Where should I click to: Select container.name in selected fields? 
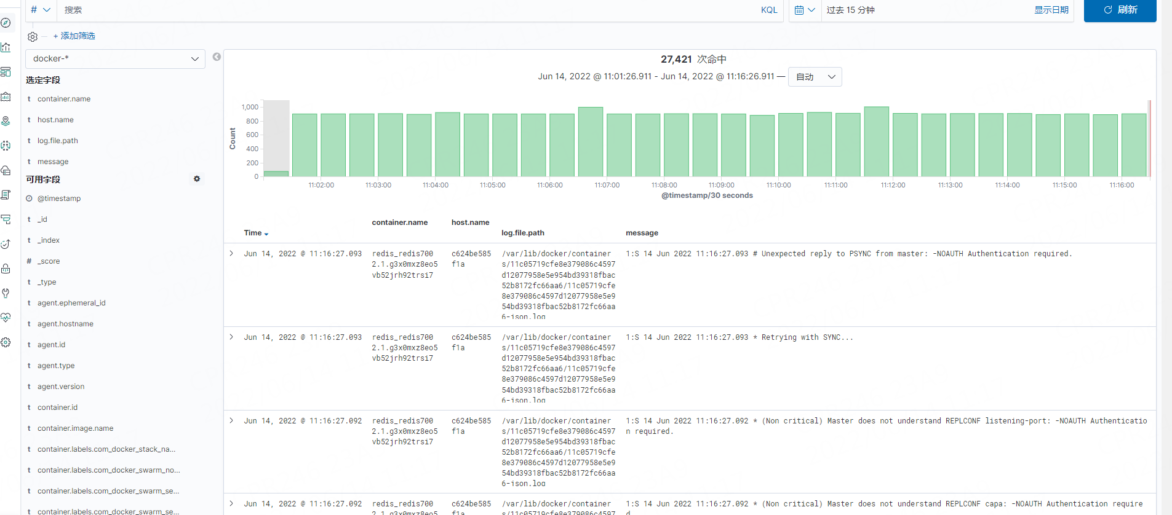64,99
